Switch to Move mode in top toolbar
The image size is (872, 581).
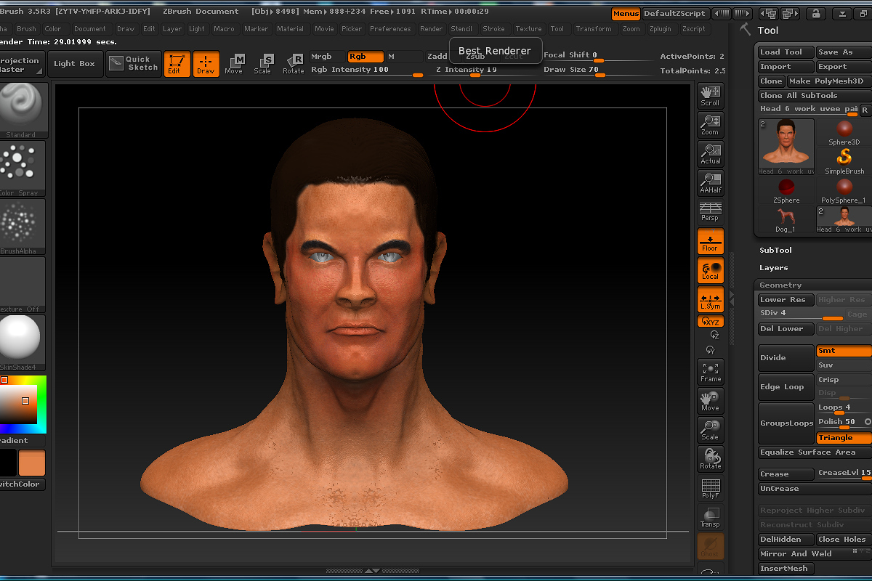click(234, 64)
